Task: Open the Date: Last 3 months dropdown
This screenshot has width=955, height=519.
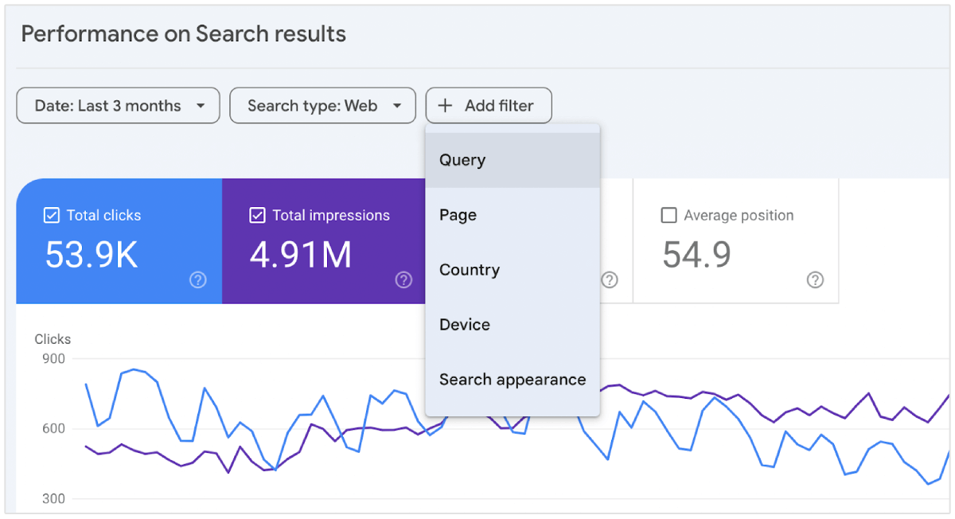Action: [x=118, y=106]
